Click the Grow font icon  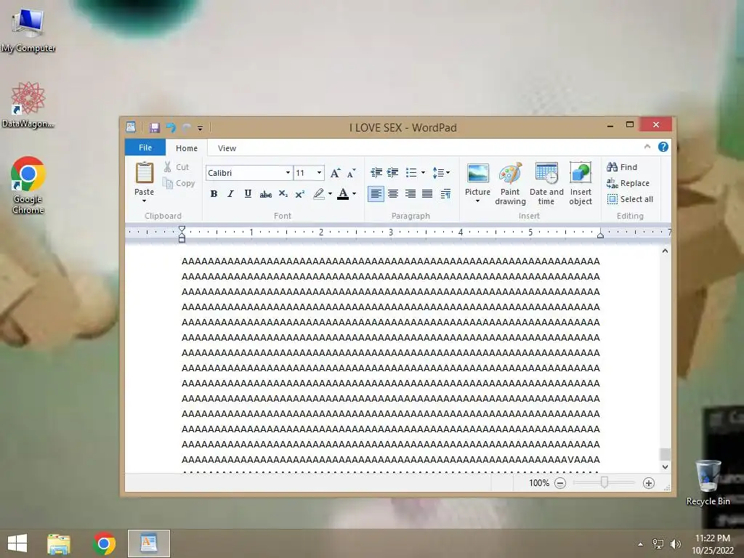[335, 173]
